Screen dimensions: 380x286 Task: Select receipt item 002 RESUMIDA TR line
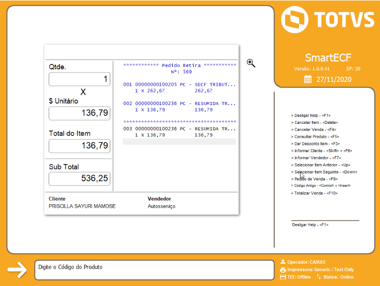[x=179, y=104]
